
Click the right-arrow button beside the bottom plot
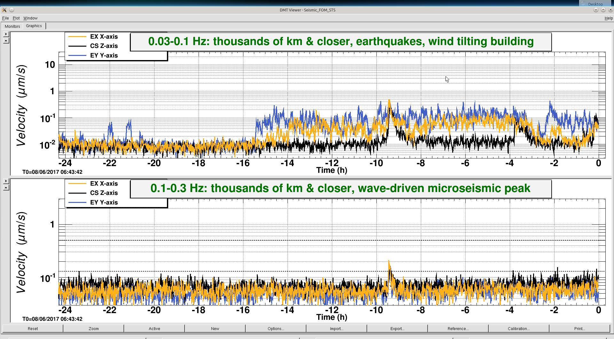click(x=6, y=181)
